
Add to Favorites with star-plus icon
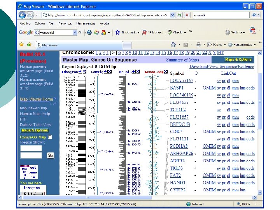coord(29,44)
